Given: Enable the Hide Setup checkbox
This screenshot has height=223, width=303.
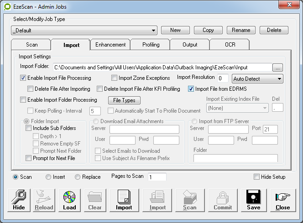Looking at the screenshot, I should [256, 177].
